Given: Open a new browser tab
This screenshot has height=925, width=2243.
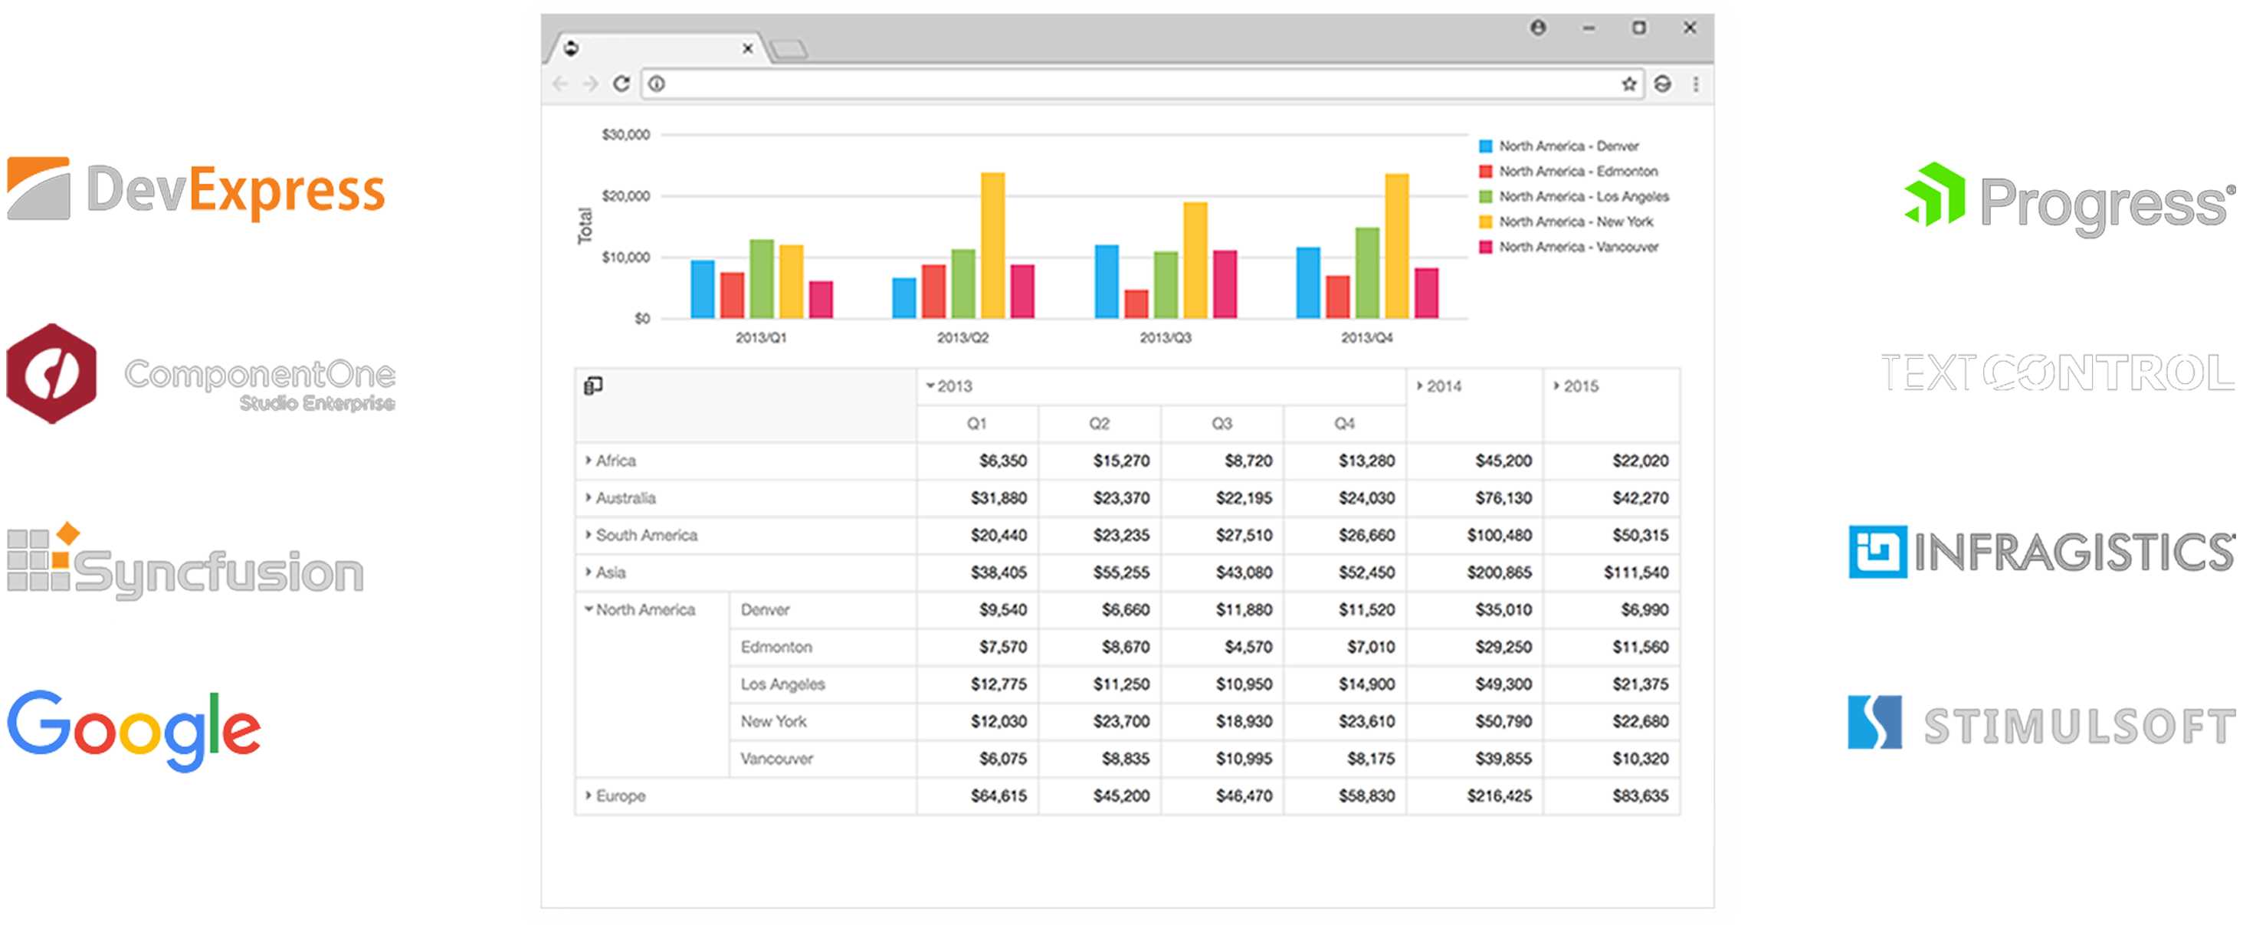Looking at the screenshot, I should coord(789,49).
